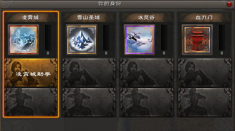The height and width of the screenshot is (131, 235).
Task: Click the masked figure card under 冰灵谷
Action: click(x=147, y=102)
